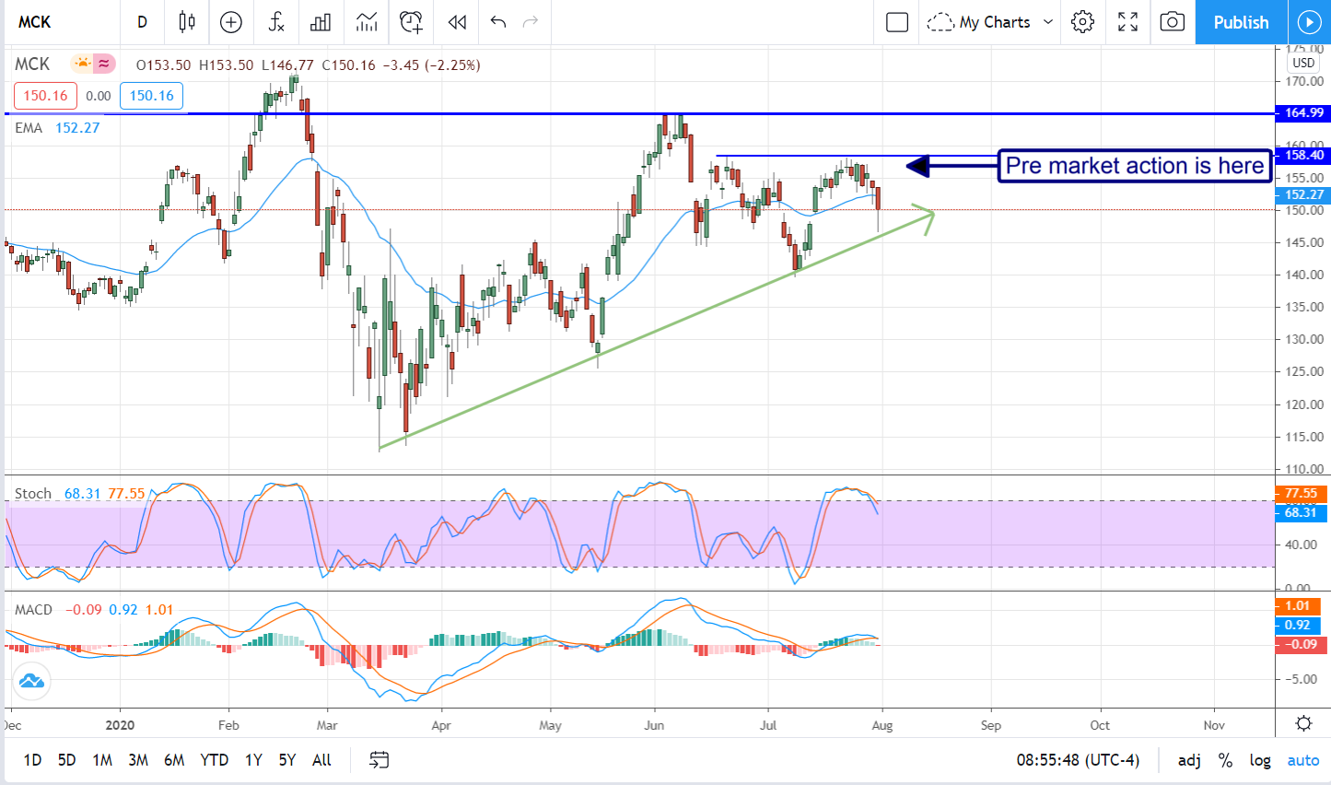
Task: Click the red 150.16 sell price button
Action: click(45, 96)
